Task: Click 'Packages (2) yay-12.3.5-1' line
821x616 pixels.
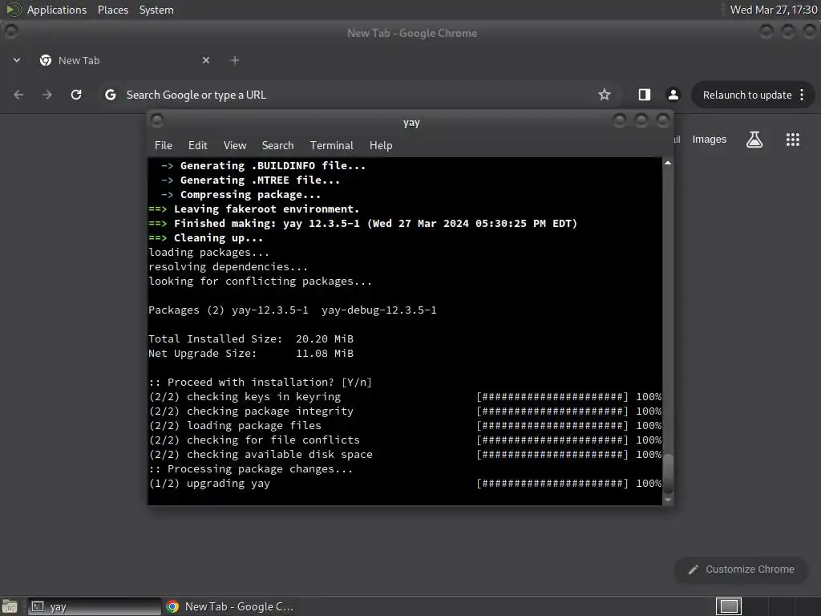Action: [x=292, y=310]
